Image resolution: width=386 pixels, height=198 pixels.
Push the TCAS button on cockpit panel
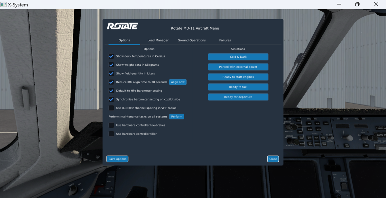(326, 124)
